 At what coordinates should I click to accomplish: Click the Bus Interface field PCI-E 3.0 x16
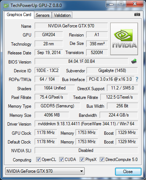[111, 79]
